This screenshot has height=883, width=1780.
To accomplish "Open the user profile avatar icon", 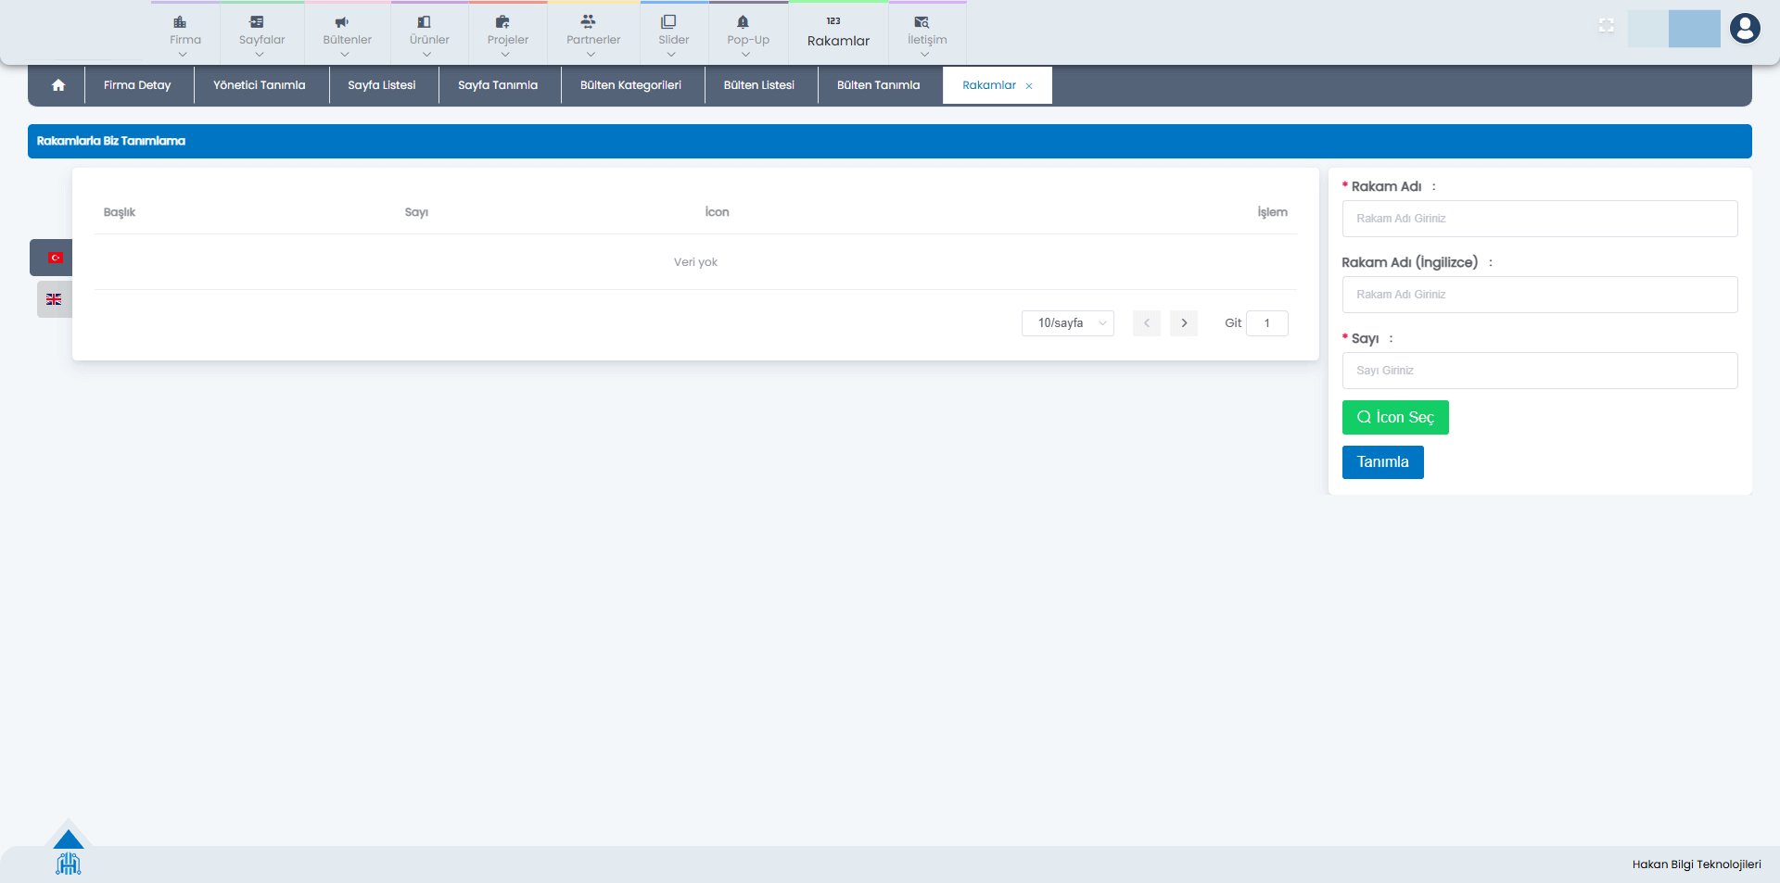I will click(1744, 29).
